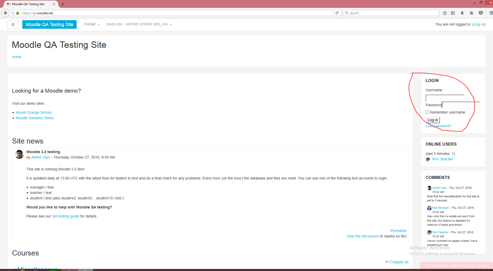Open Admin User link in Comments
Image resolution: width=493 pixels, height=271 pixels.
point(439,188)
